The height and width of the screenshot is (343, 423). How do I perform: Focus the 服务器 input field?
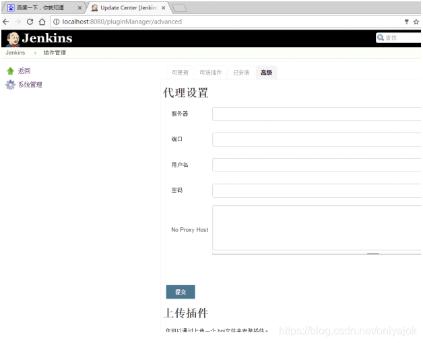click(x=317, y=114)
